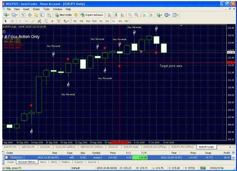Open the Experts terminal tab
The height and width of the screenshot is (171, 237).
[79, 162]
